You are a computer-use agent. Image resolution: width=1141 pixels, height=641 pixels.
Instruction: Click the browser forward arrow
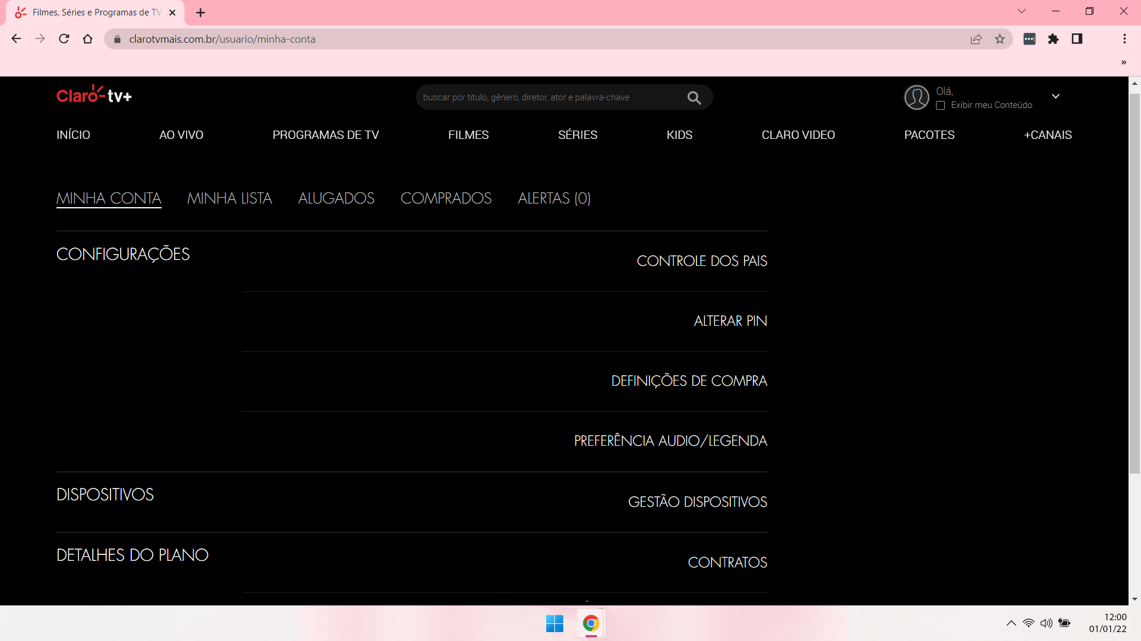[40, 39]
